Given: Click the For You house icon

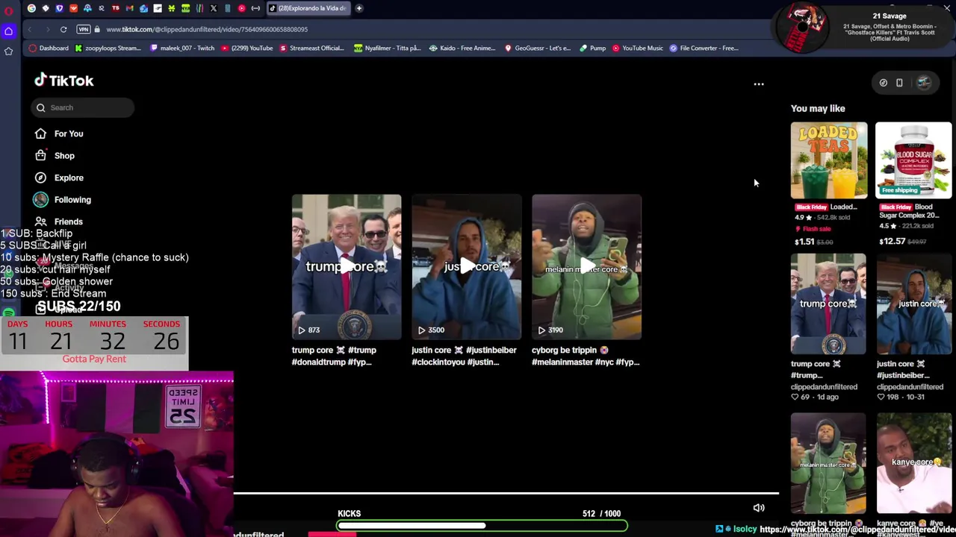Looking at the screenshot, I should [x=40, y=134].
